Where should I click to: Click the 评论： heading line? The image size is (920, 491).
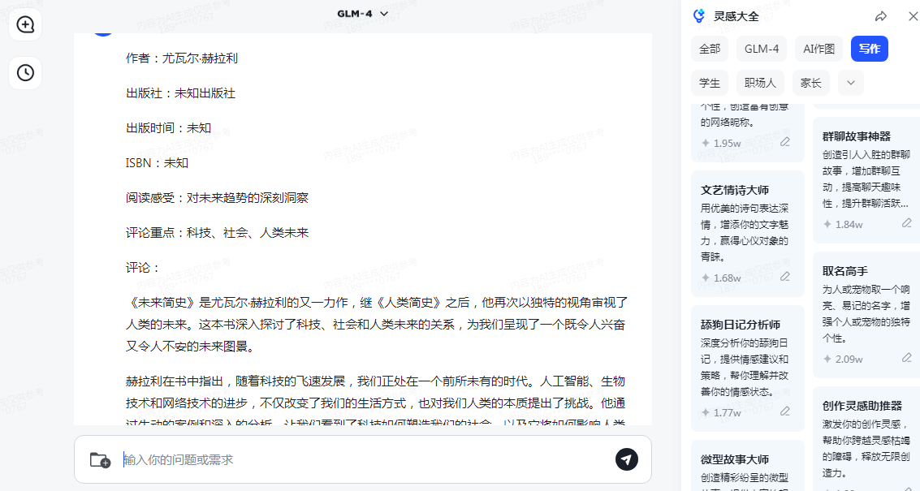143,268
